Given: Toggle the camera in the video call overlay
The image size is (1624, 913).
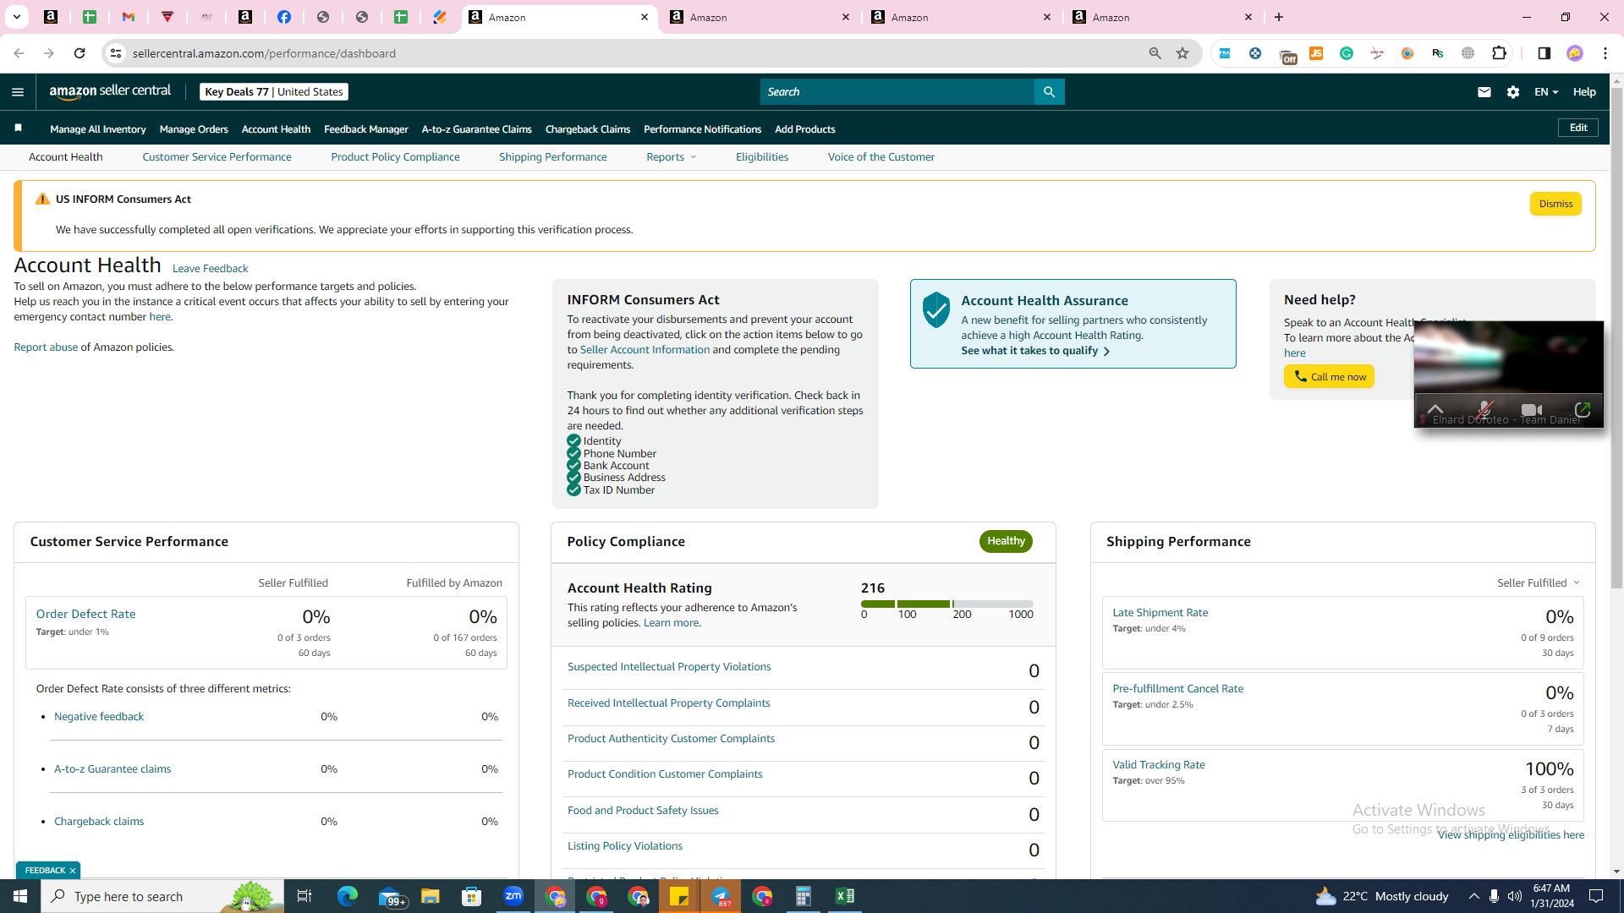Looking at the screenshot, I should click(1532, 410).
